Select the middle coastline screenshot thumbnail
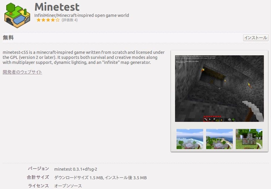This screenshot has width=271, height=189. (219, 139)
